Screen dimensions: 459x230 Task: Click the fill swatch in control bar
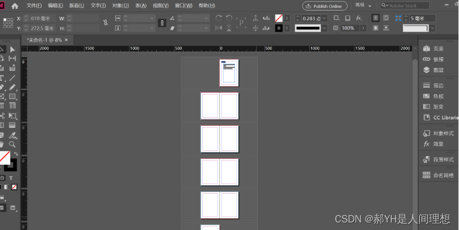279,18
